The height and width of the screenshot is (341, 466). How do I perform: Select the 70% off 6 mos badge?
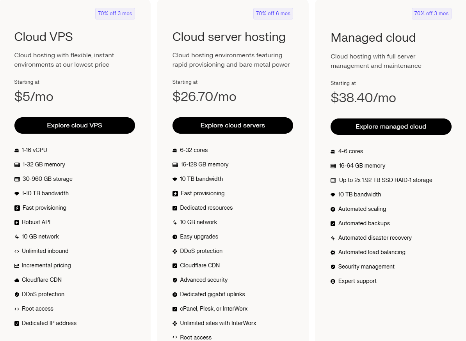click(273, 14)
